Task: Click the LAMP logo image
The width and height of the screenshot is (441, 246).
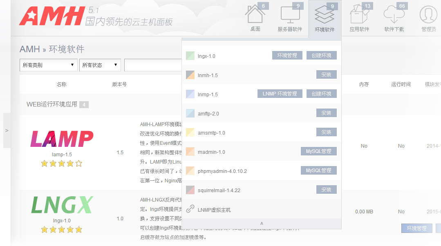Action: coord(62,139)
